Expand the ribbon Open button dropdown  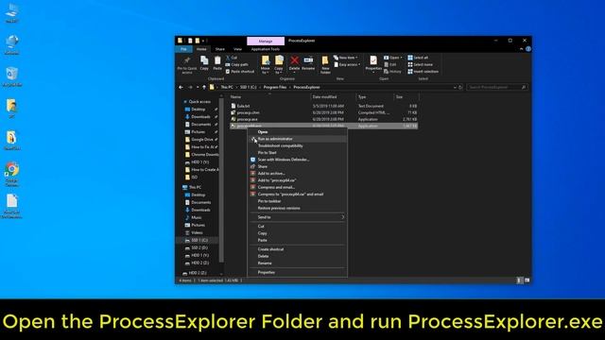[x=401, y=58]
